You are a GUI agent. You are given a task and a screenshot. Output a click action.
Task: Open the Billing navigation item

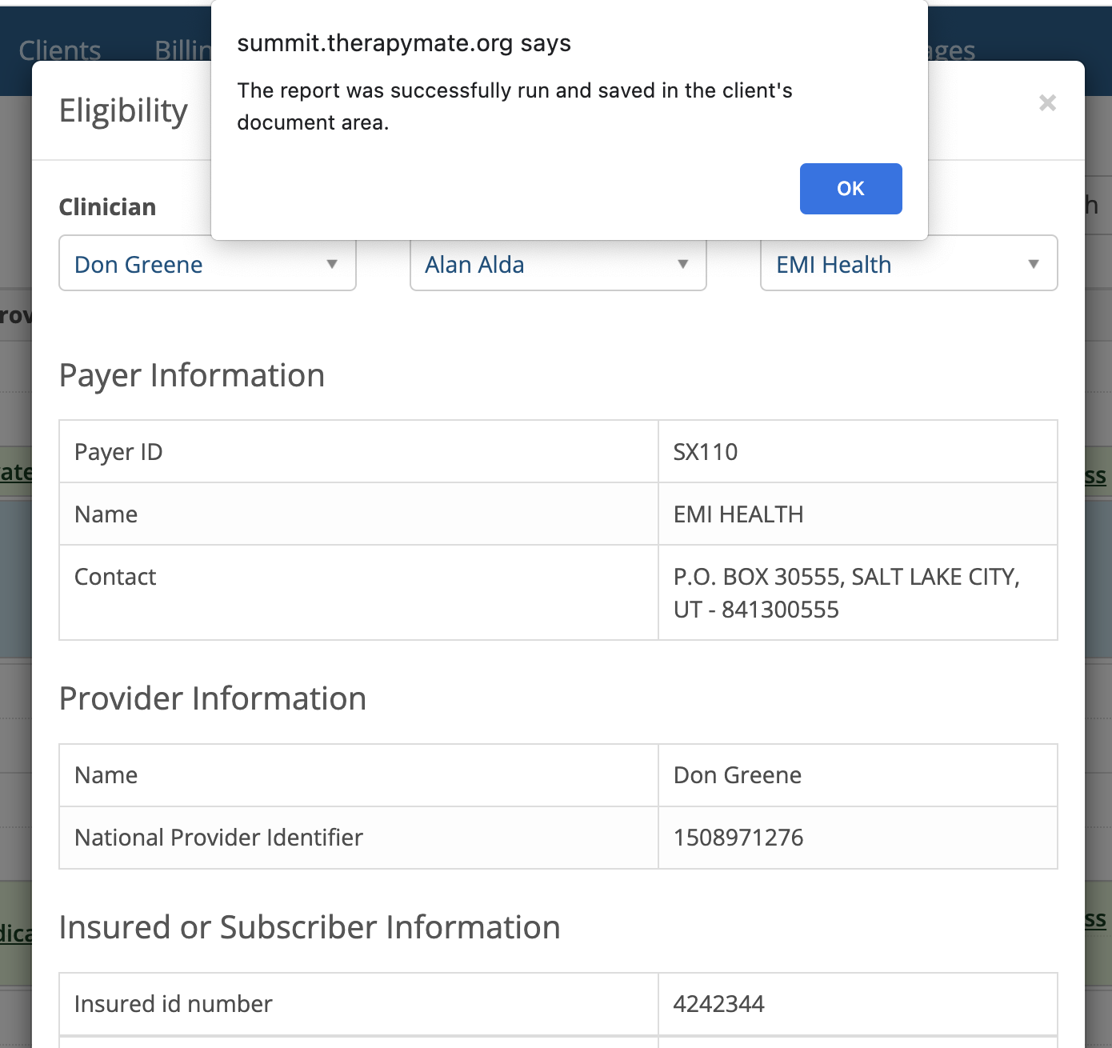click(x=182, y=50)
